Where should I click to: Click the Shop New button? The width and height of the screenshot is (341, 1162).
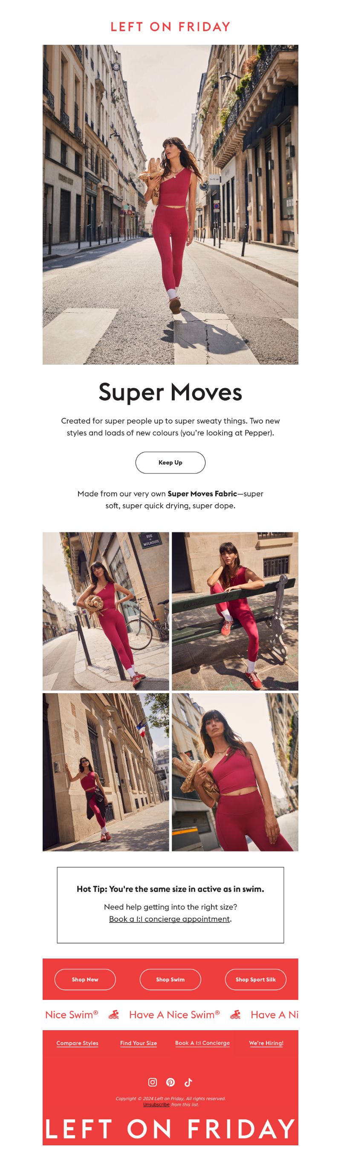tap(85, 979)
